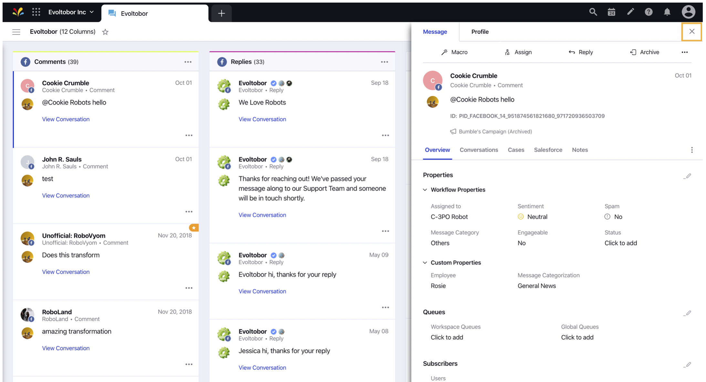The height and width of the screenshot is (382, 706).
Task: Reply to Cookie Crumble message
Action: pos(581,52)
